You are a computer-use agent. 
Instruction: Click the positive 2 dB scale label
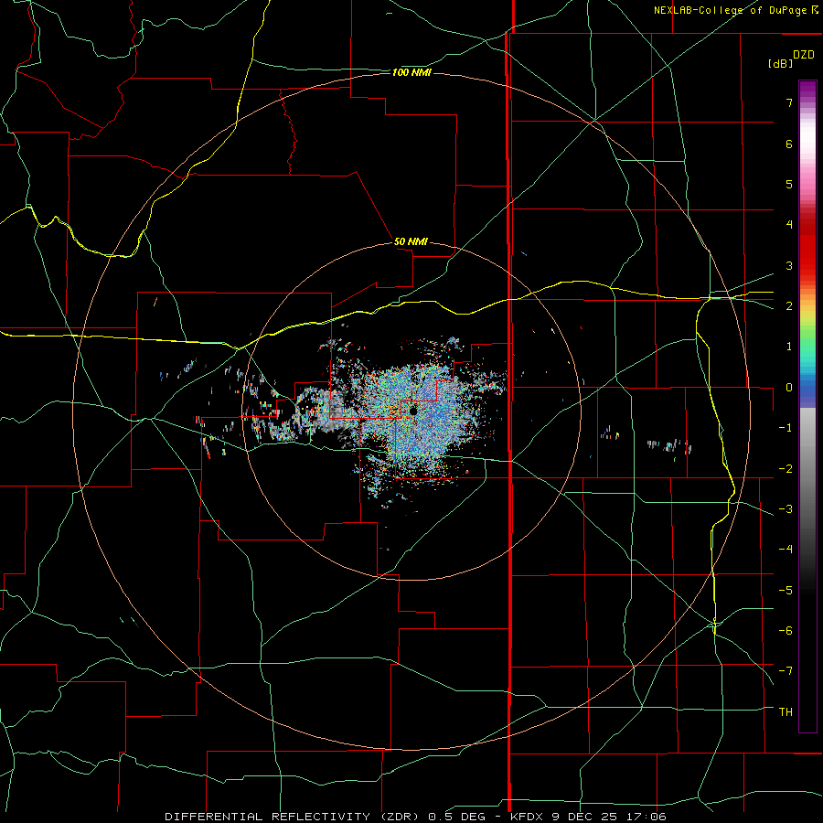(x=789, y=306)
